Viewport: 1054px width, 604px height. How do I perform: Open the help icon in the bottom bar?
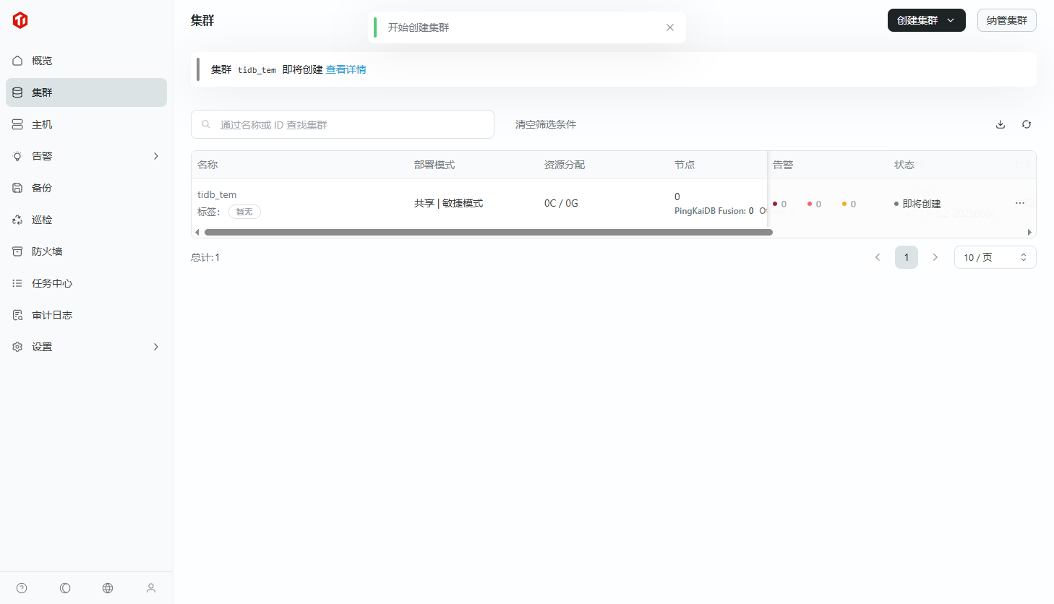(x=22, y=588)
